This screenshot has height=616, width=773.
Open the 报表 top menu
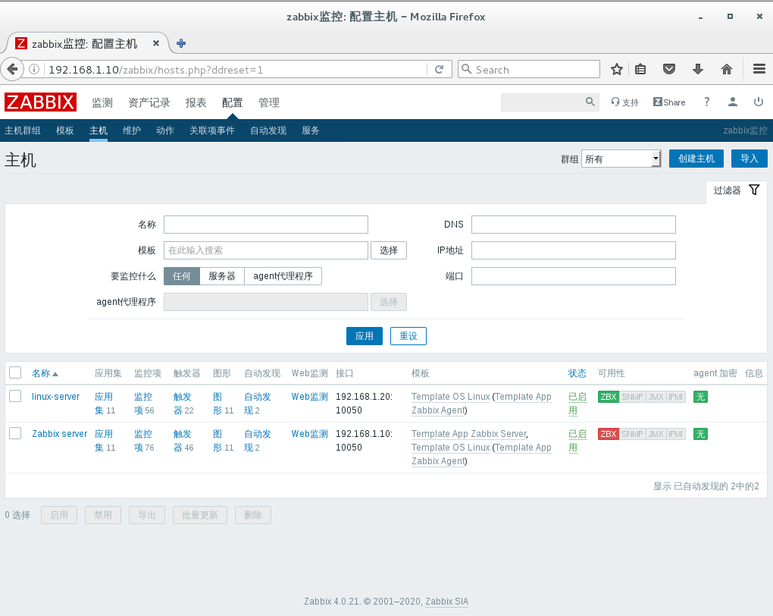[196, 102]
